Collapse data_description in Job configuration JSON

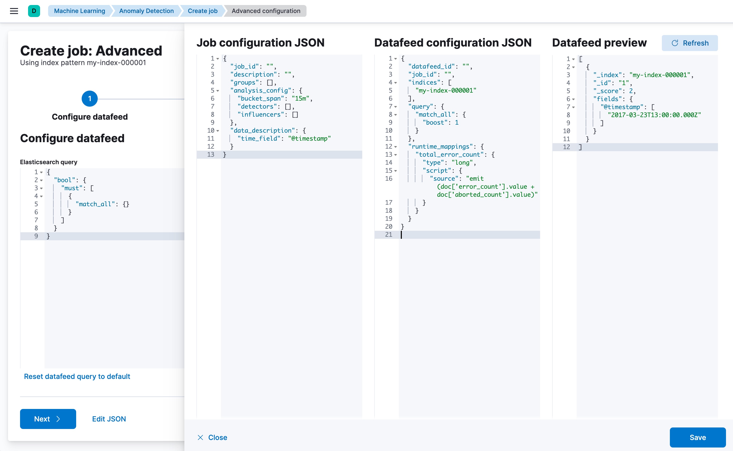(x=217, y=130)
